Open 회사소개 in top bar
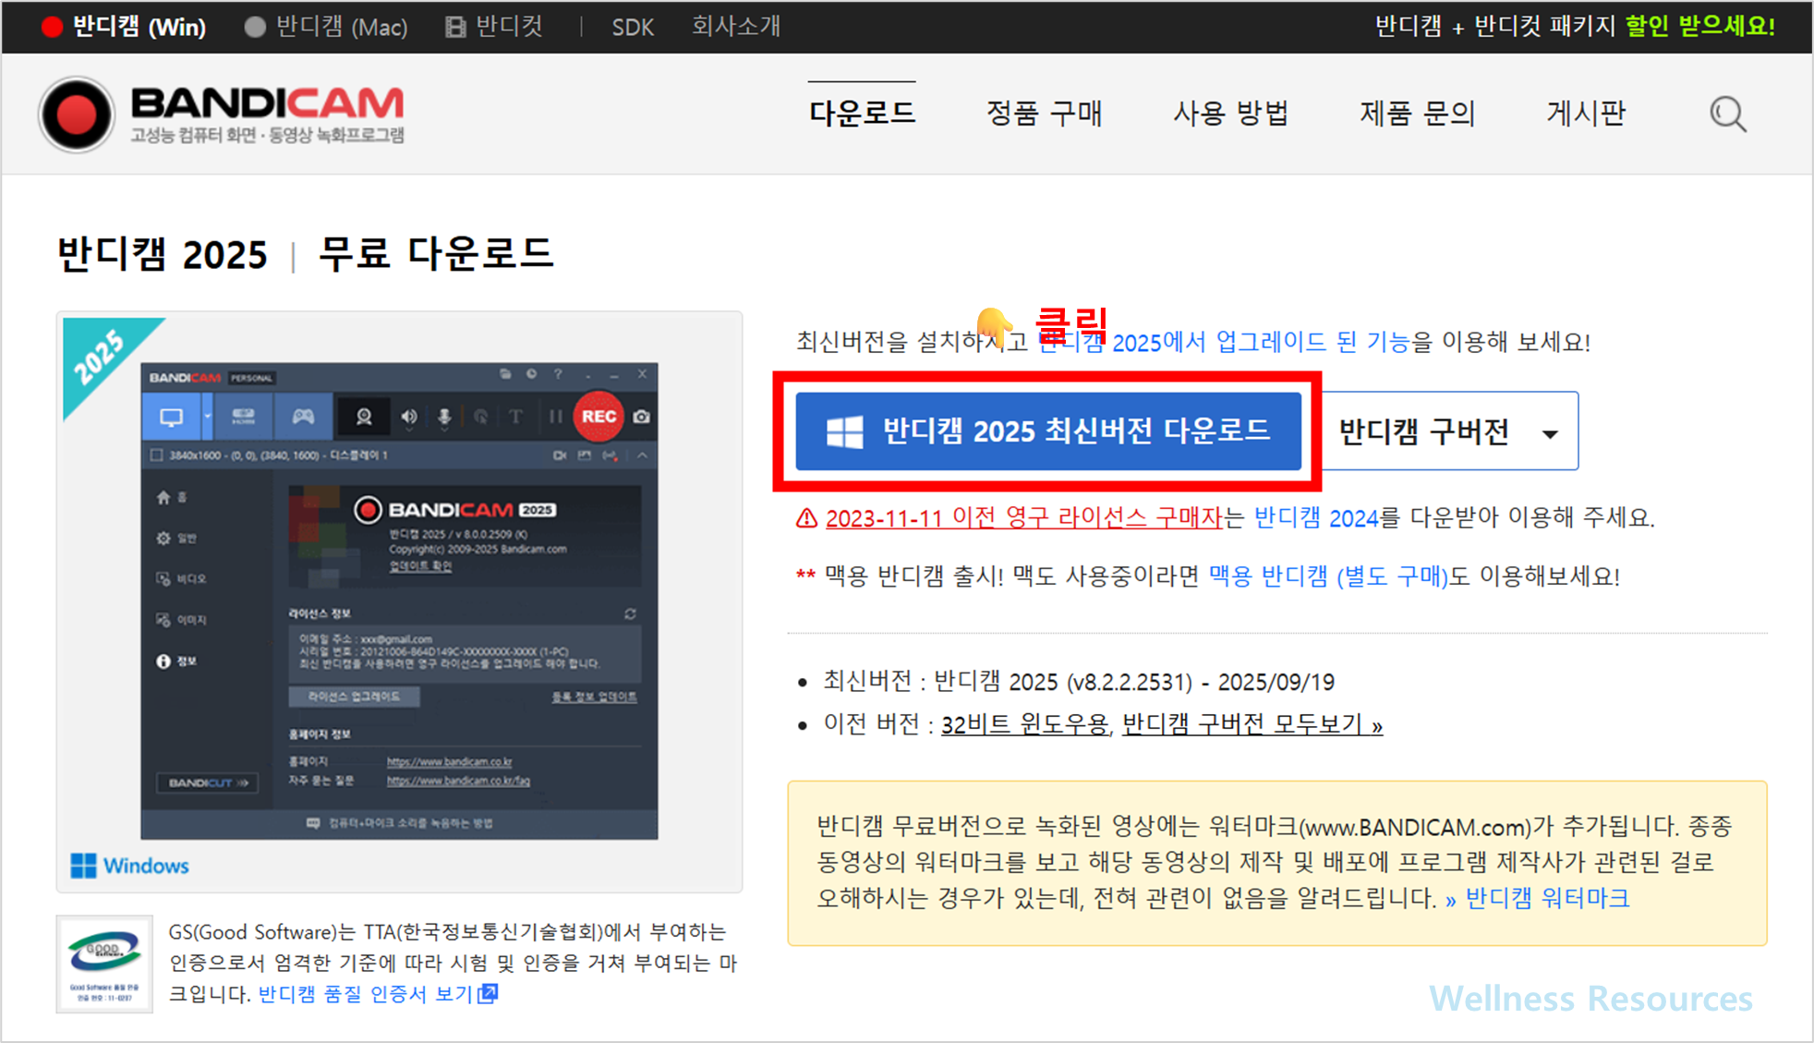The height and width of the screenshot is (1043, 1814). pos(736,27)
